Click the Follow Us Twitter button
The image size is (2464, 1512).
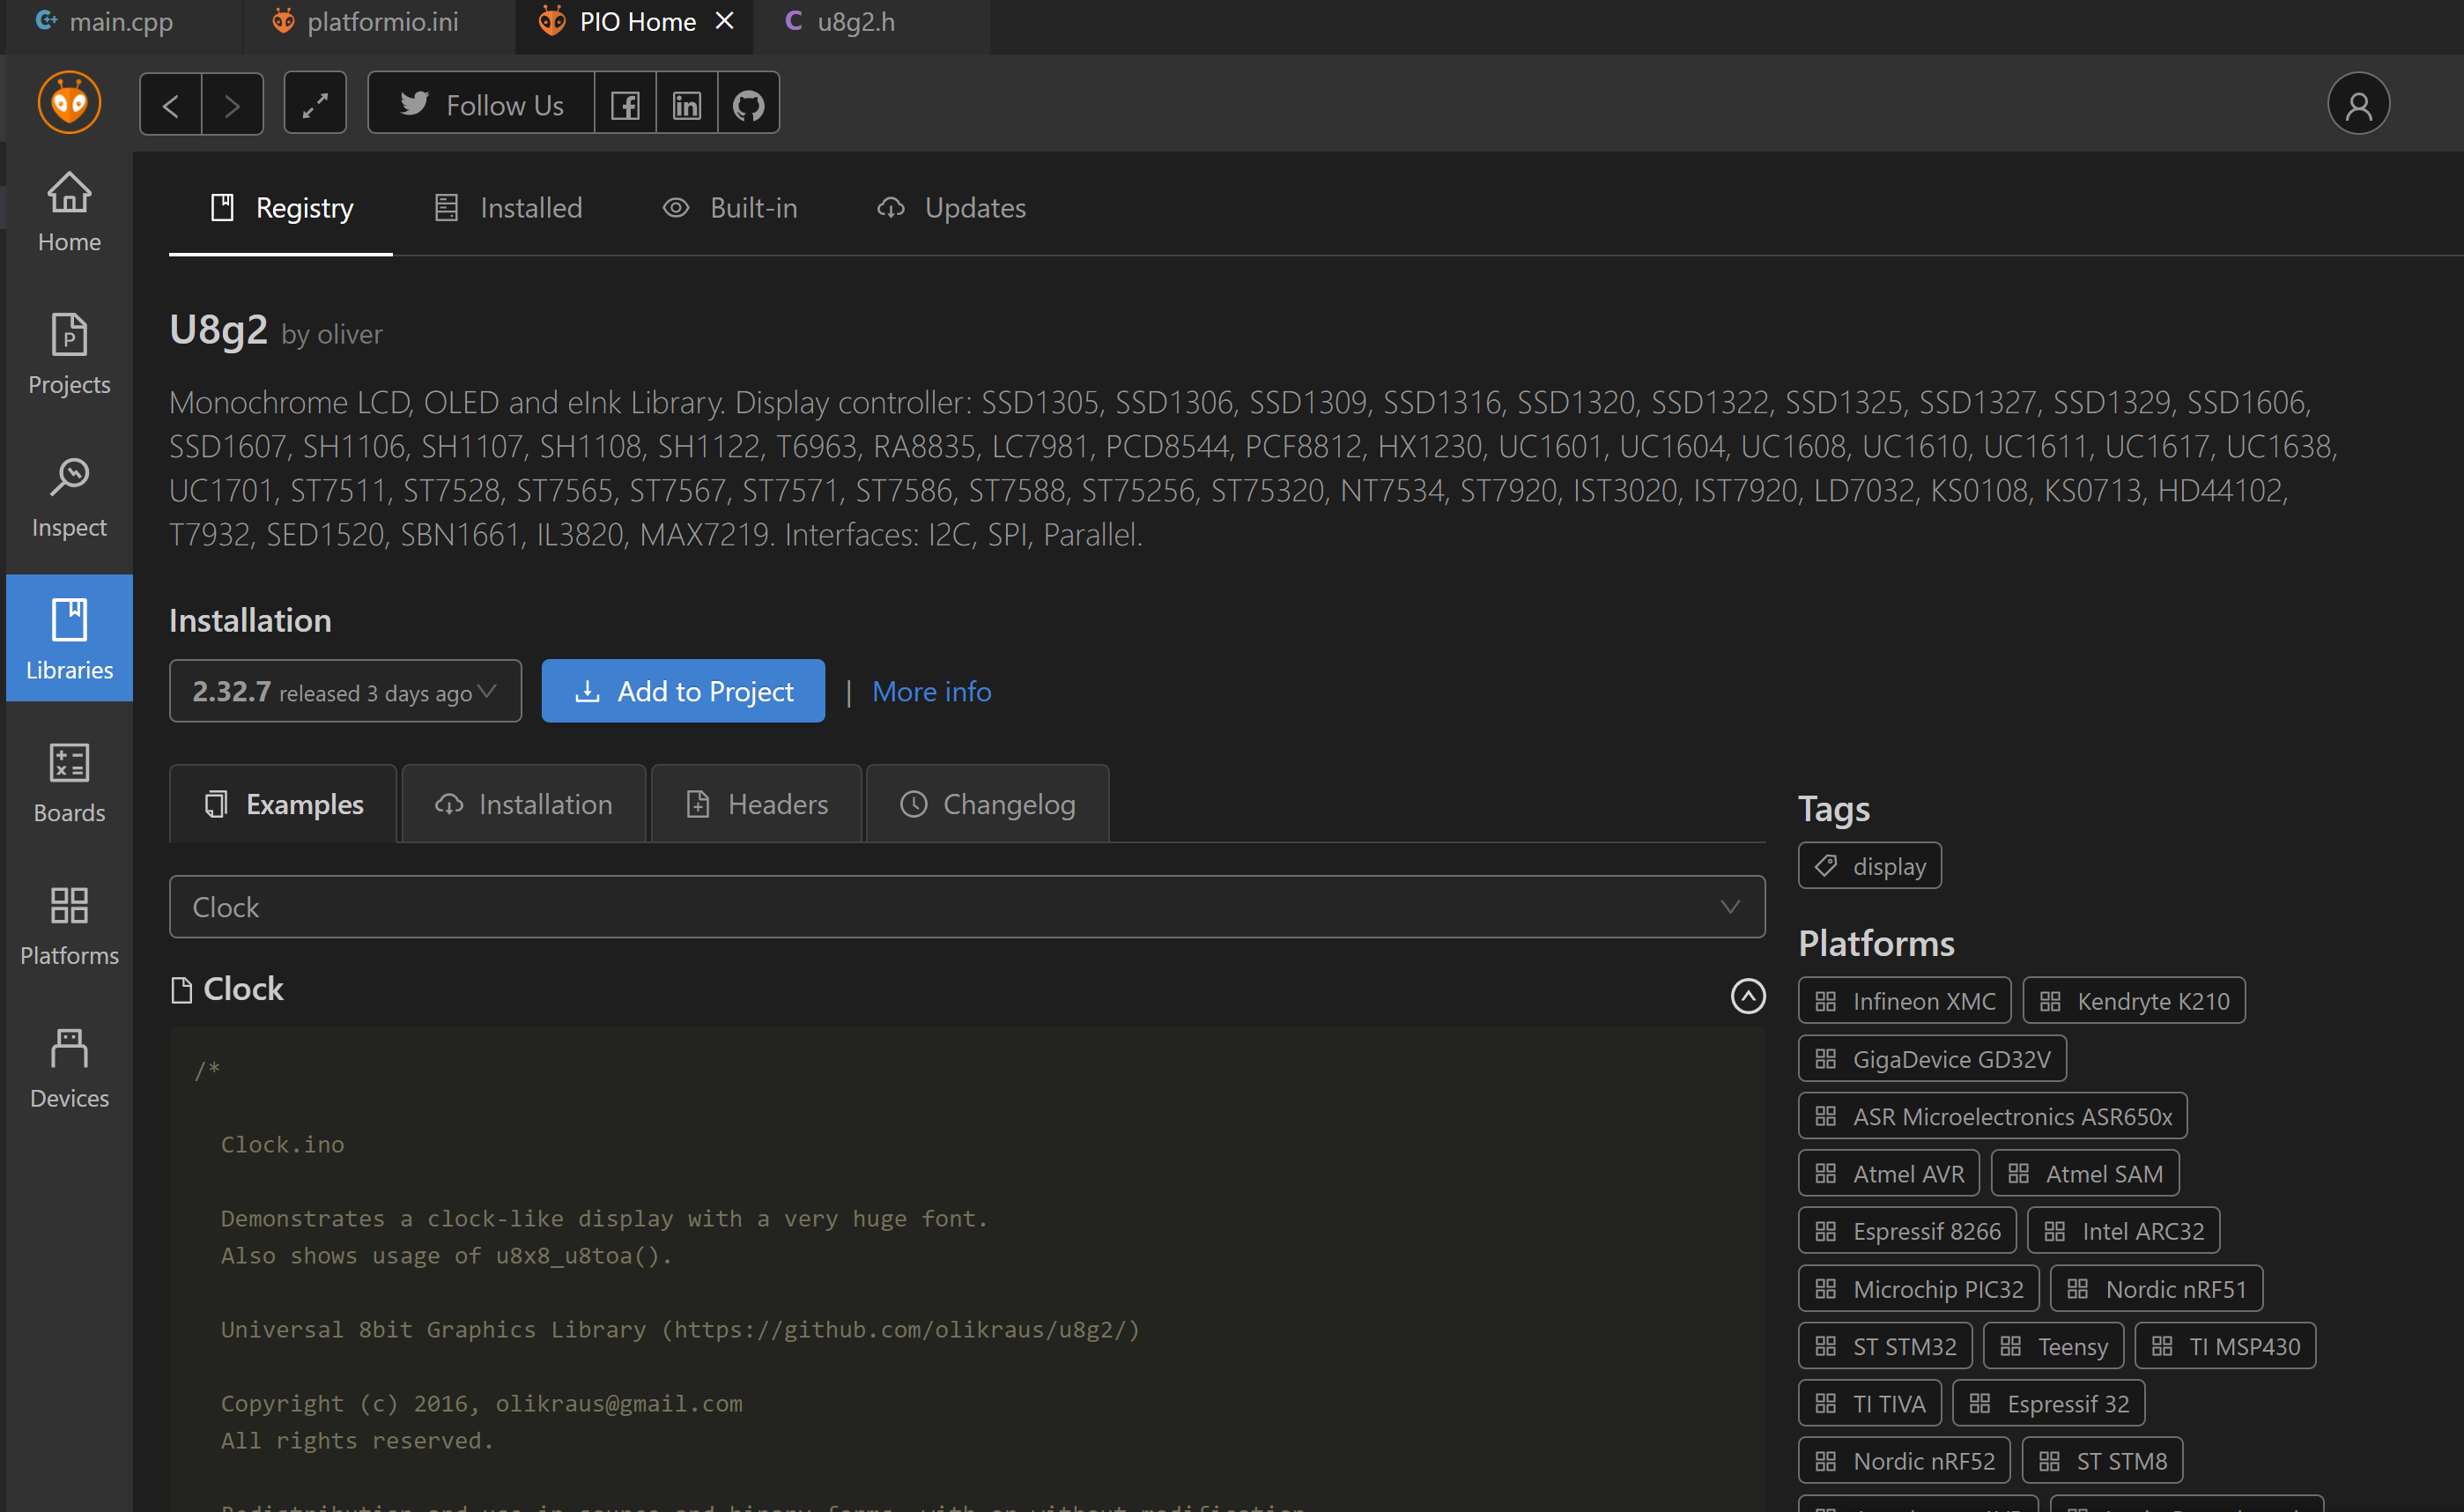pyautogui.click(x=481, y=104)
